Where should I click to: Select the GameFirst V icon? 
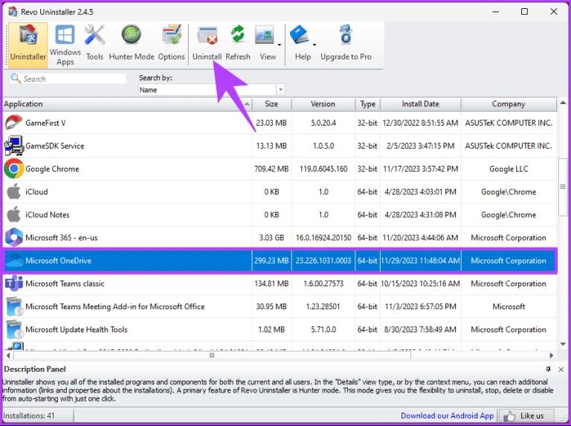tap(13, 123)
